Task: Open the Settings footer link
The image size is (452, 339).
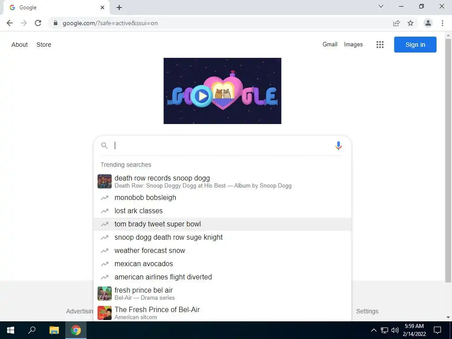Action: click(367, 311)
